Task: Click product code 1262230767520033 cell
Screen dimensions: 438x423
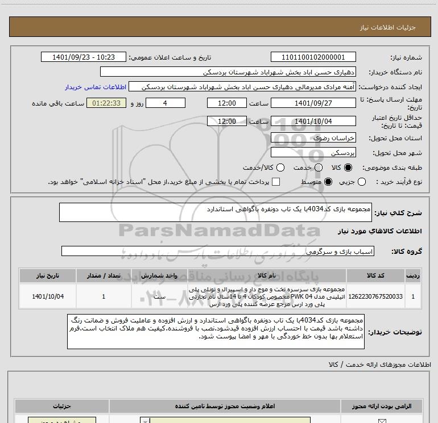Action: pos(375,296)
